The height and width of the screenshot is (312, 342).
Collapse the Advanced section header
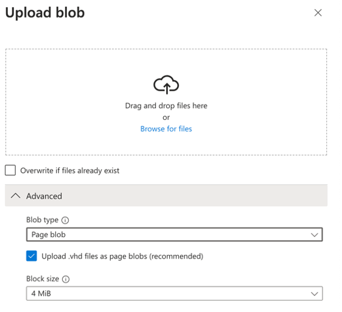(x=166, y=196)
